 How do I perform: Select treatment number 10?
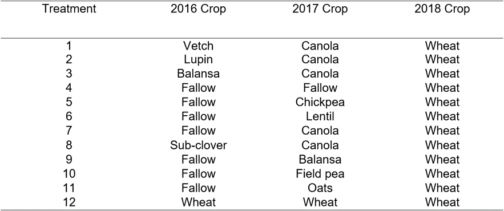(x=69, y=174)
